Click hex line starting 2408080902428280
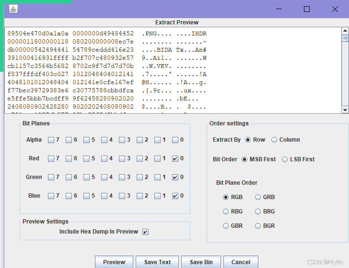Viewport: 349px width, 268px height. click(x=70, y=107)
